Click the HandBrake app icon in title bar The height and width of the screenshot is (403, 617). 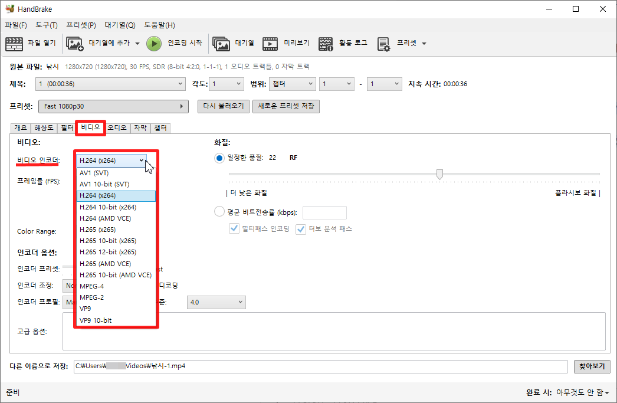click(x=10, y=9)
